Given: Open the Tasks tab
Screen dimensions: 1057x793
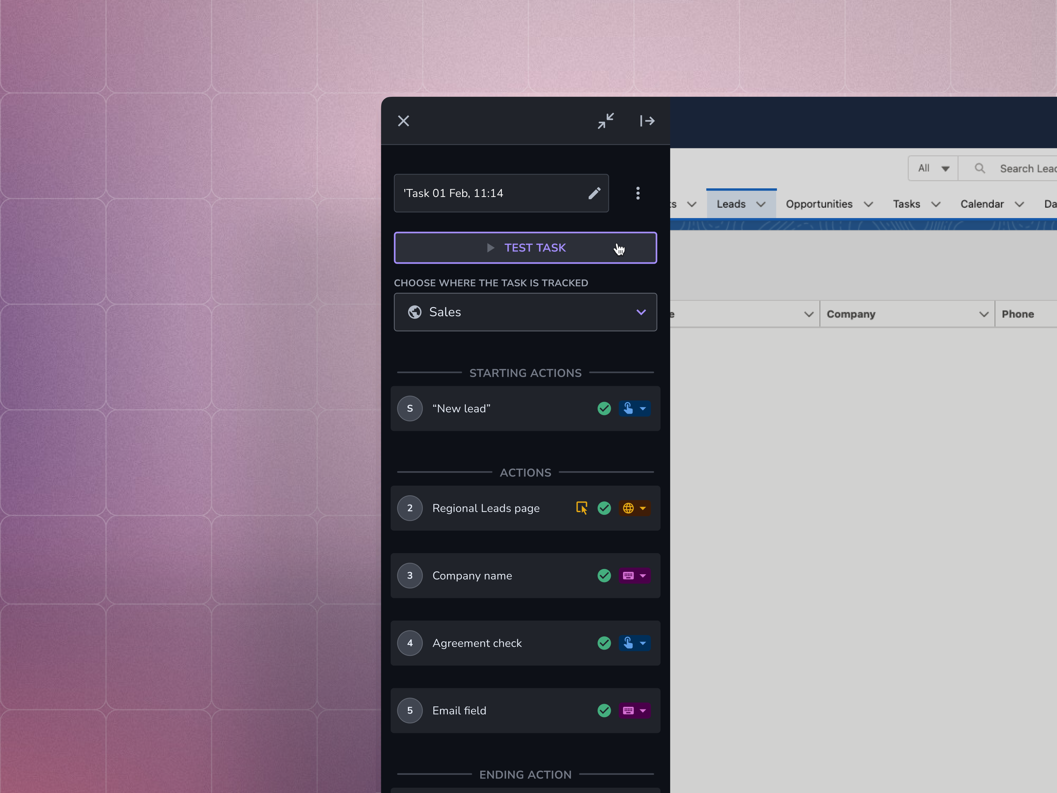Looking at the screenshot, I should pos(906,204).
